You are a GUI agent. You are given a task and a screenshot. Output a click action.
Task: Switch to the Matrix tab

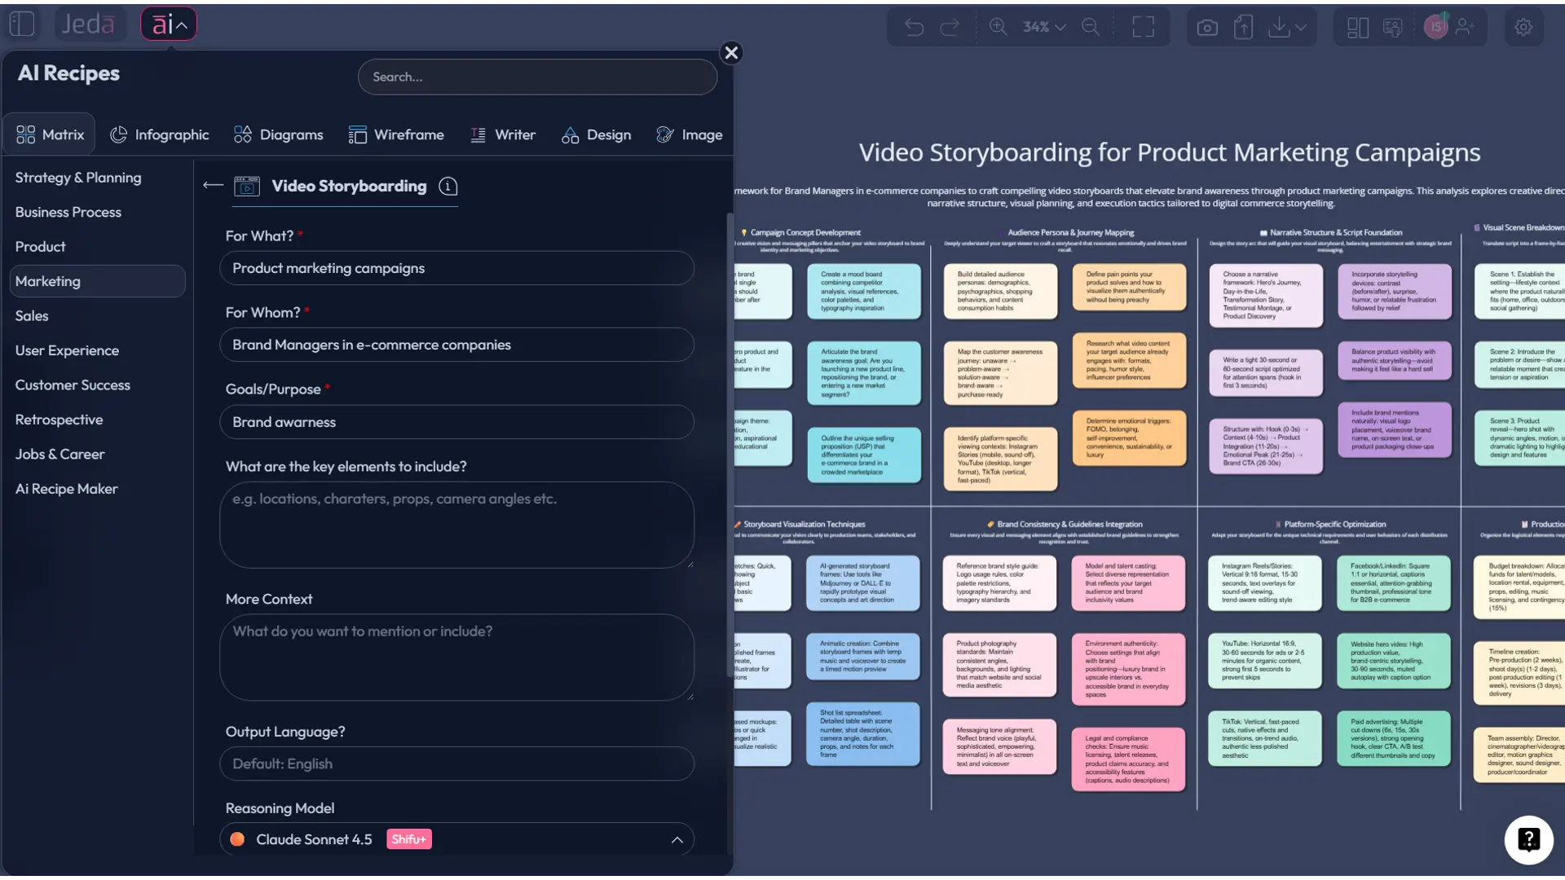48,134
